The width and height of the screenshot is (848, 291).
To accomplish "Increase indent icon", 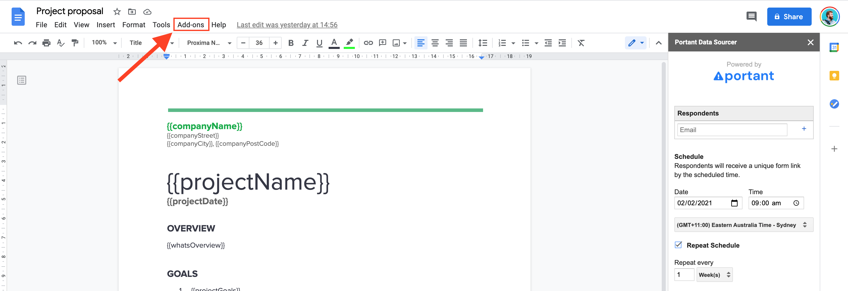I will [562, 43].
